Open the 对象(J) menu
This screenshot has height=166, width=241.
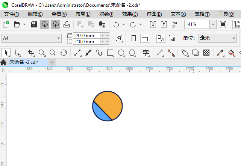coord(106,14)
